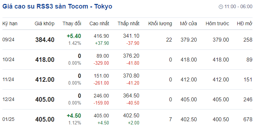Select the 01/25 contract row
The height and width of the screenshot is (128, 255).
128,119
